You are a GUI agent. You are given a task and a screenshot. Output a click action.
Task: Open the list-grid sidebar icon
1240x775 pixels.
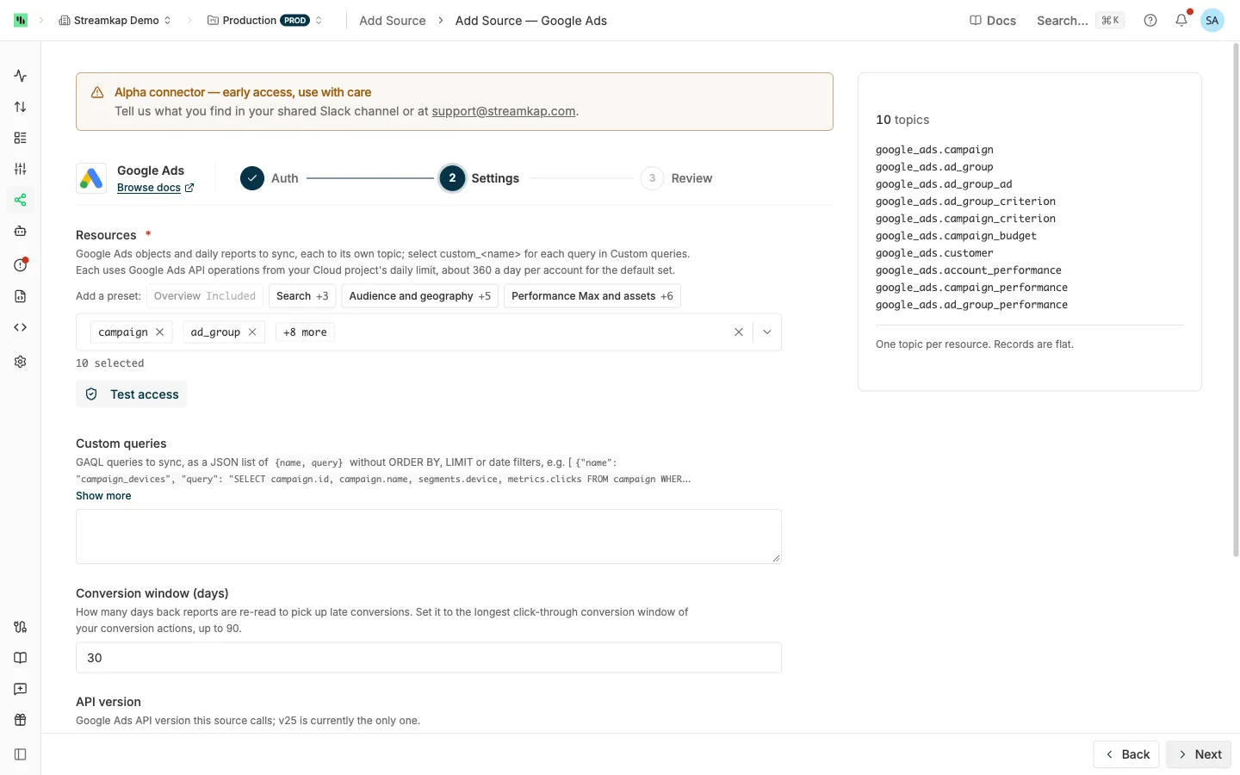coord(21,138)
